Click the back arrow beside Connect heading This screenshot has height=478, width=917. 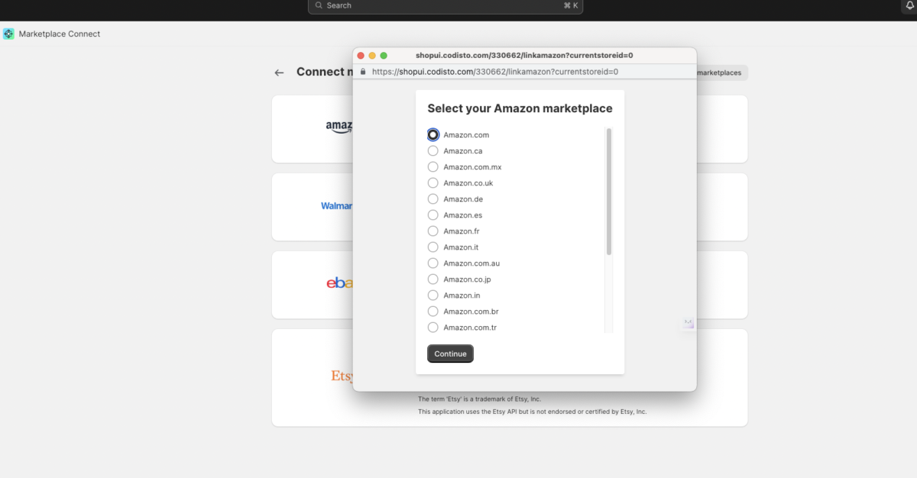[x=279, y=73]
